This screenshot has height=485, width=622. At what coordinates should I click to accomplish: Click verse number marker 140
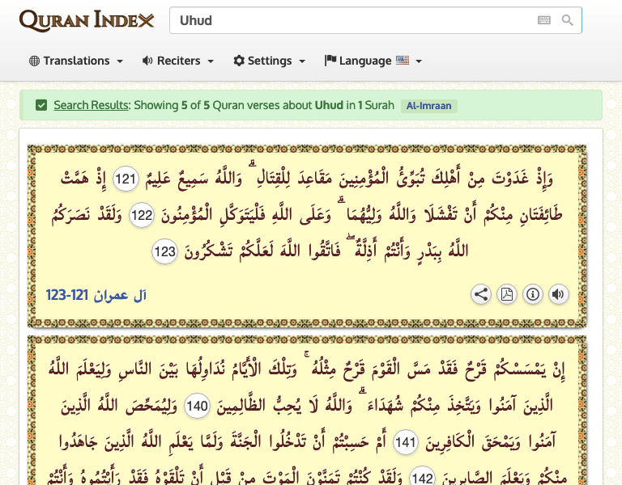(x=197, y=406)
